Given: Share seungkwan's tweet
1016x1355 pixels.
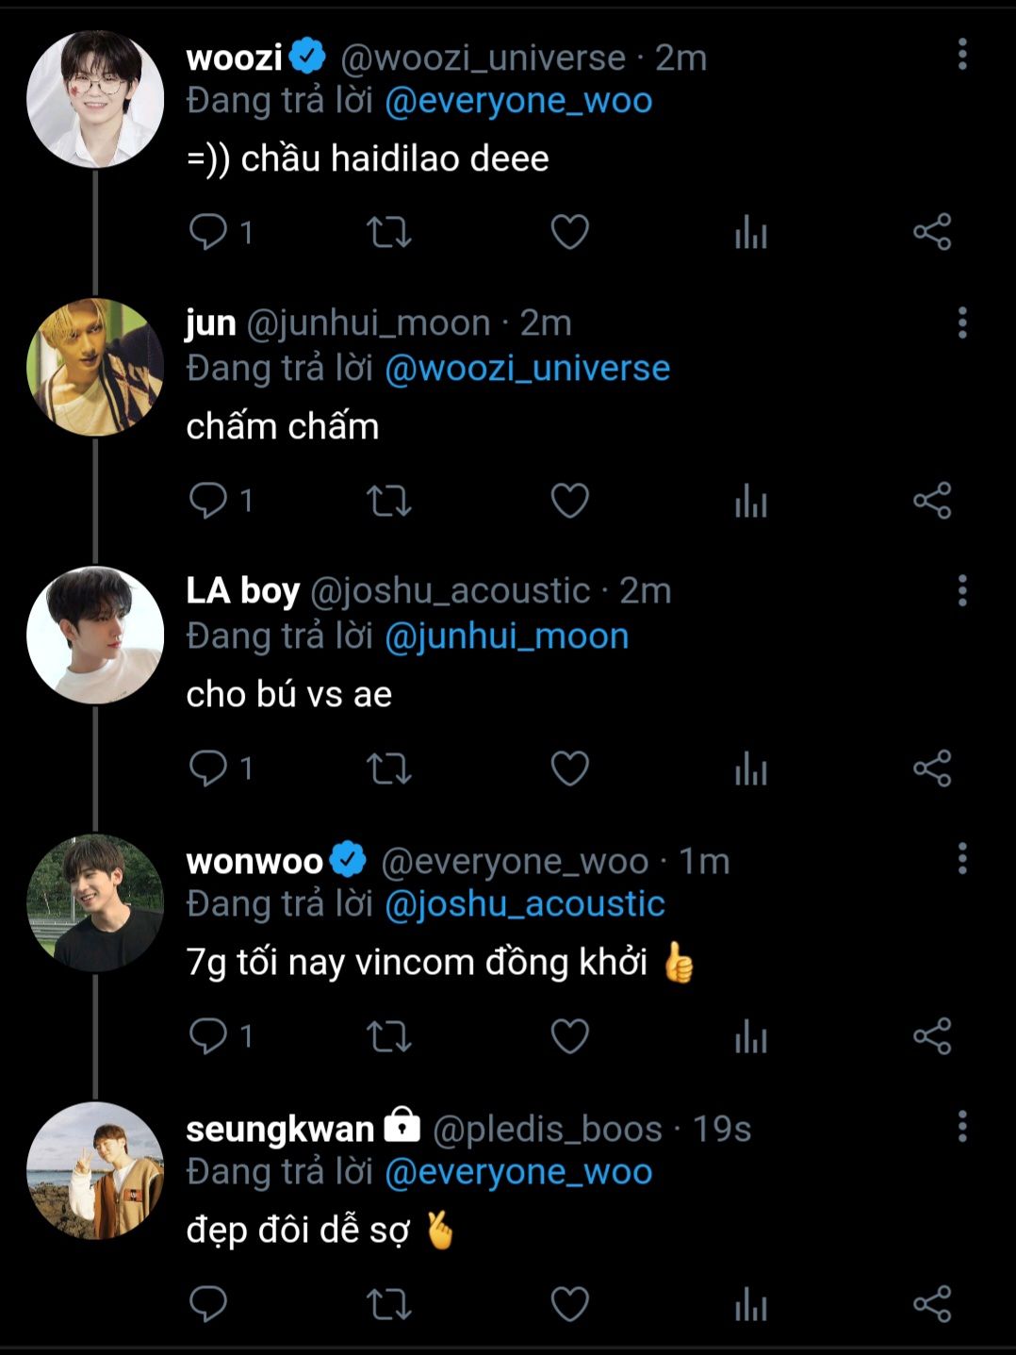Looking at the screenshot, I should pyautogui.click(x=932, y=1304).
